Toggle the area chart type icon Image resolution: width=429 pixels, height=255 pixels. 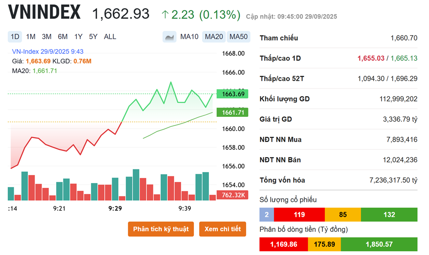pos(169,37)
